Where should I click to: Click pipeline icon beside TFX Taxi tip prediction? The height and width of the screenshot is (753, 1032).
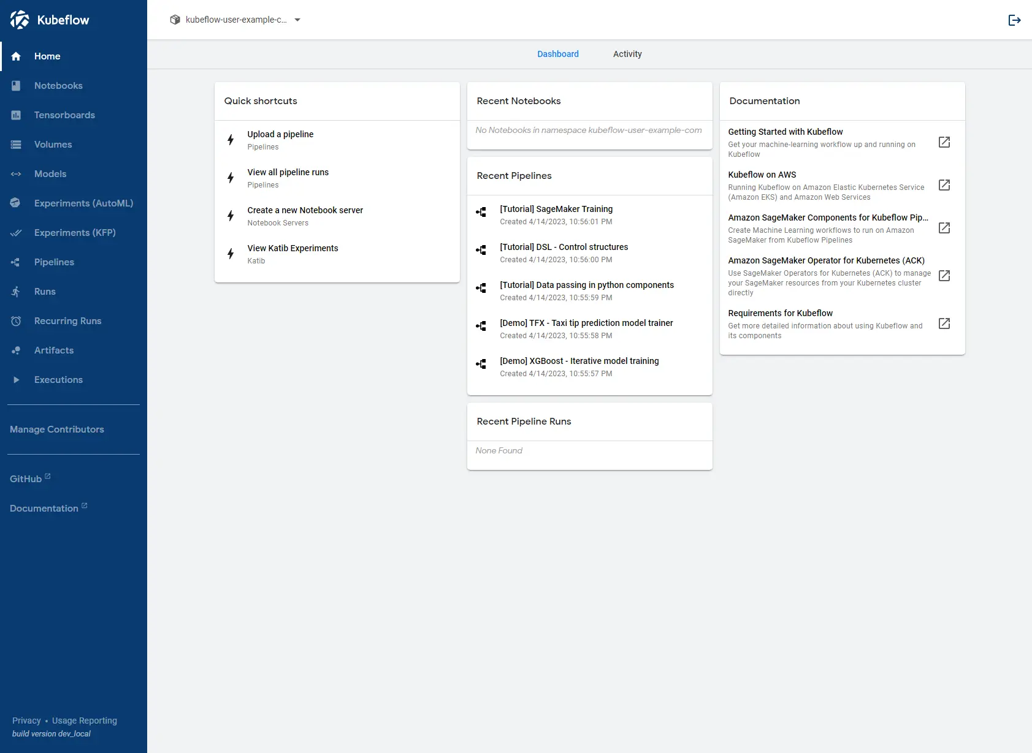point(481,326)
